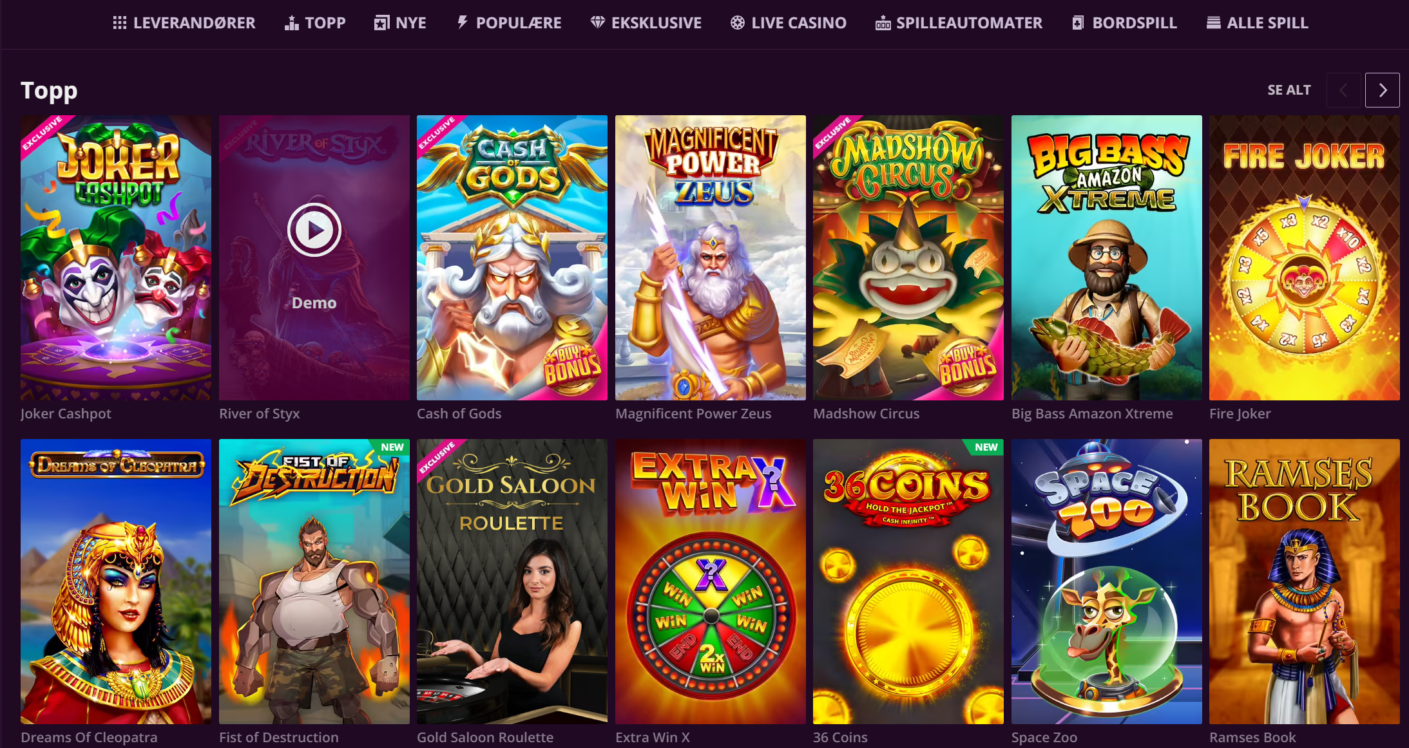This screenshot has height=748, width=1409.
Task: Click the grid icon beside Leverandører
Action: (x=119, y=23)
